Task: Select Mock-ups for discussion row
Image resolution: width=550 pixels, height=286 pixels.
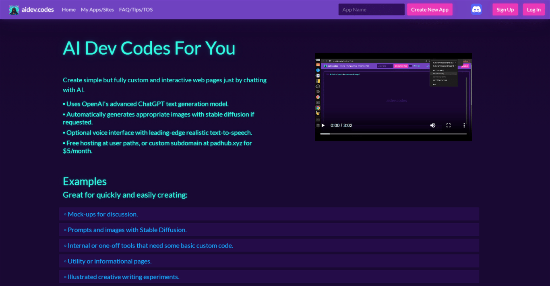Action: point(269,214)
